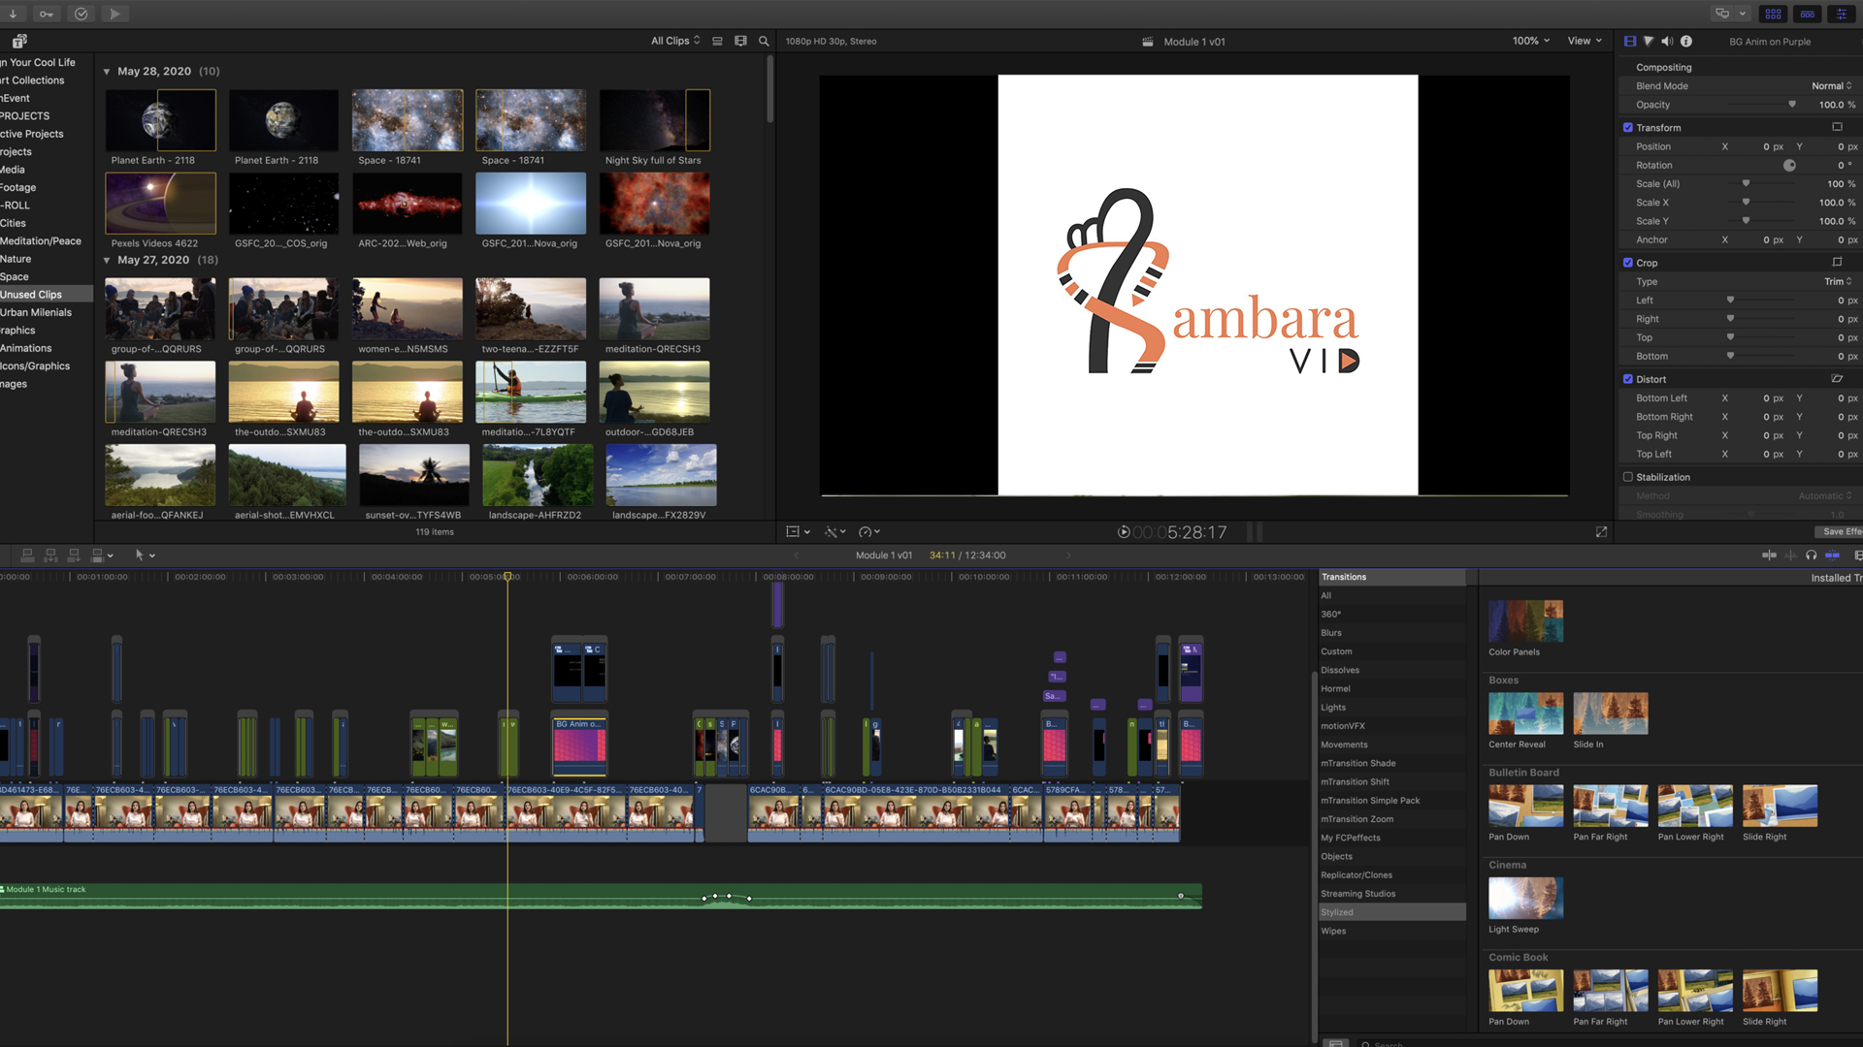This screenshot has width=1863, height=1047.
Task: Open Background Tasks checkmark icon
Action: (82, 14)
